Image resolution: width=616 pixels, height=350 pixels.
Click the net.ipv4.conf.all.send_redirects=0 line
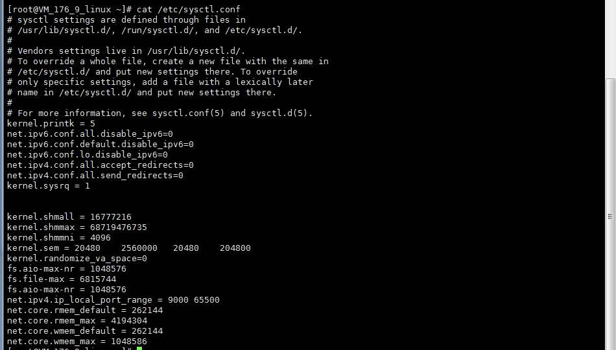(x=95, y=176)
